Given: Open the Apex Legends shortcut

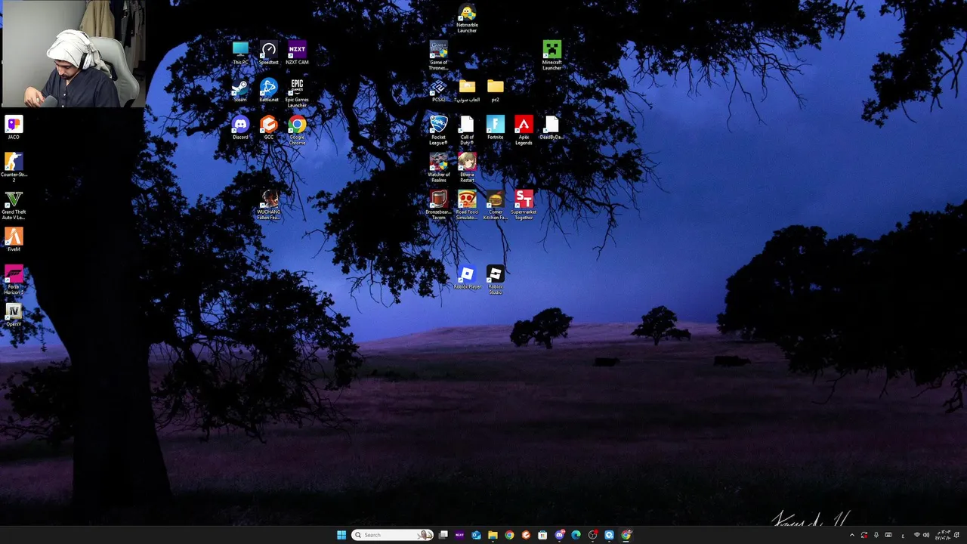Looking at the screenshot, I should (x=524, y=130).
